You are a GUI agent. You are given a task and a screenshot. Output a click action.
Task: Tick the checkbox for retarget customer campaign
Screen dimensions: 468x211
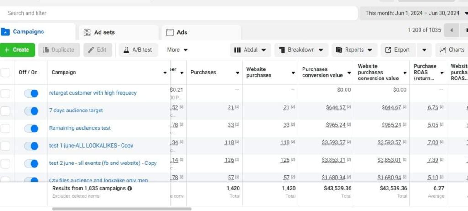(5, 93)
